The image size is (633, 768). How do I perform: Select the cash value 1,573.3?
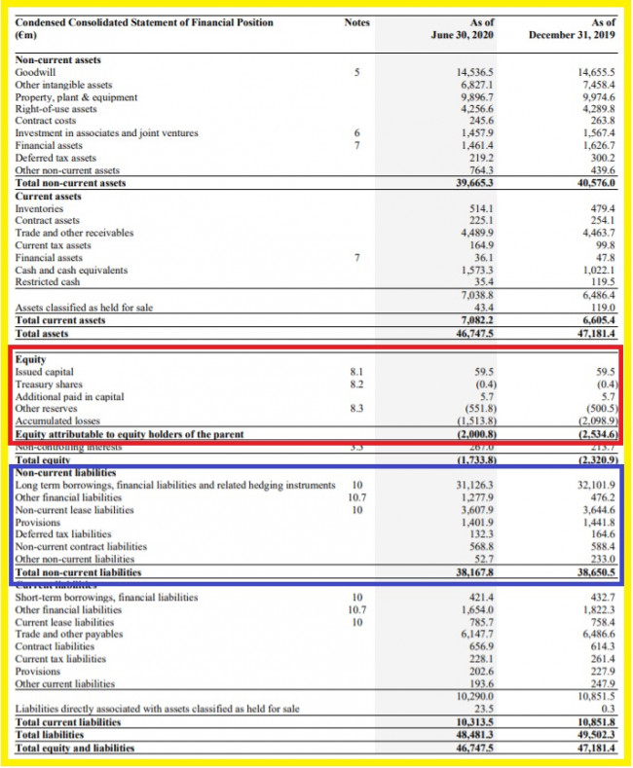(477, 270)
